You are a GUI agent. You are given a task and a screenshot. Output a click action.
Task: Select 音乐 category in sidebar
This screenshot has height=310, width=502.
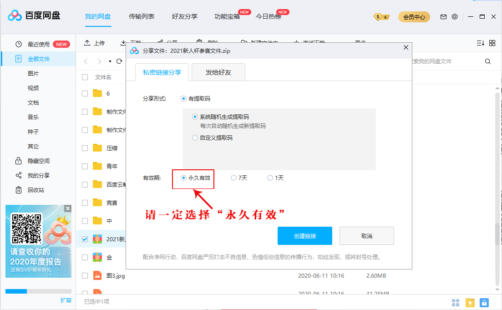coord(33,117)
